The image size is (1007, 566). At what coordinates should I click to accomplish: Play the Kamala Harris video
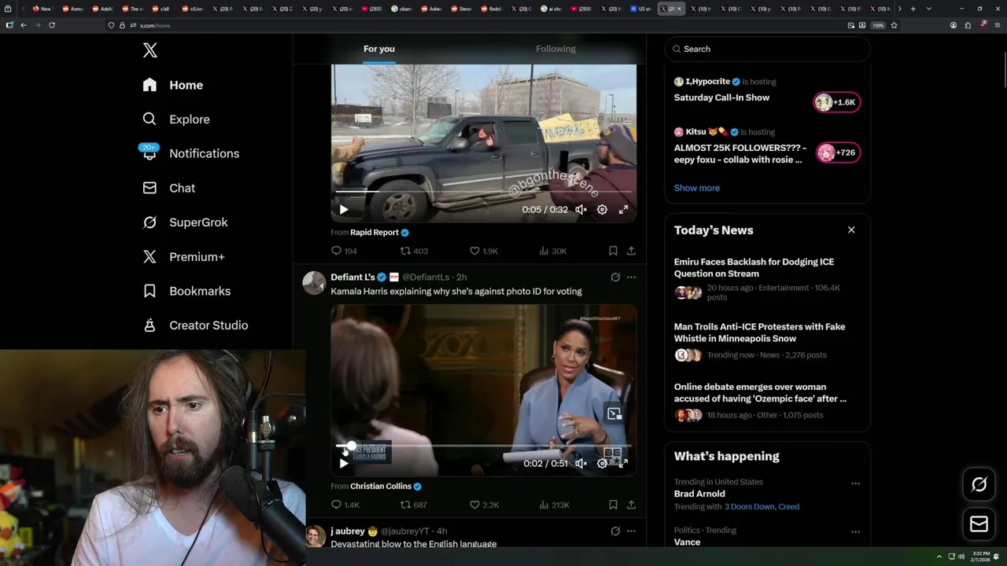344,464
